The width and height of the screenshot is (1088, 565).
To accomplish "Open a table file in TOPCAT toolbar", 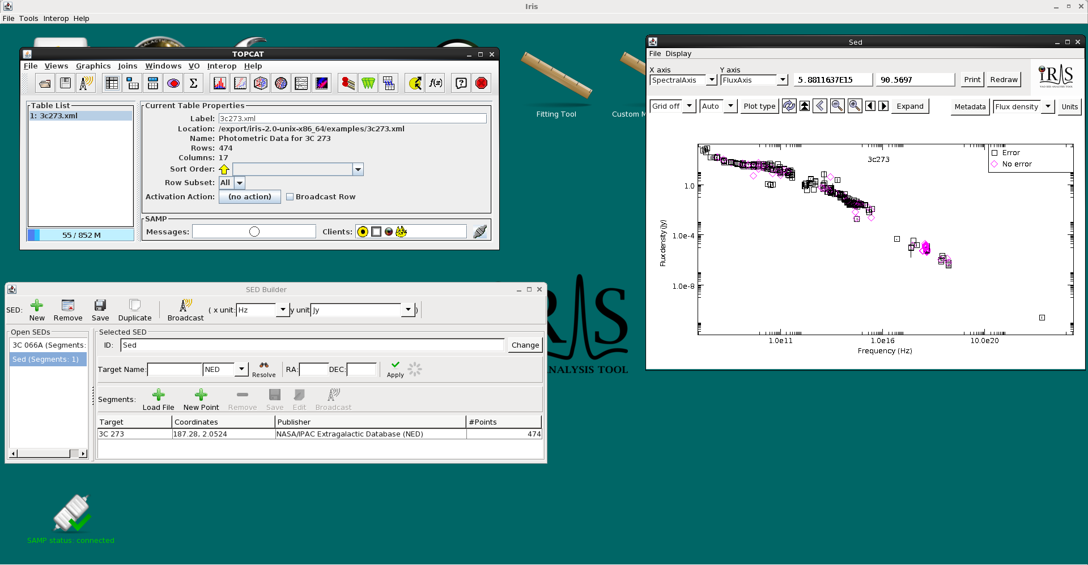I will [x=45, y=83].
